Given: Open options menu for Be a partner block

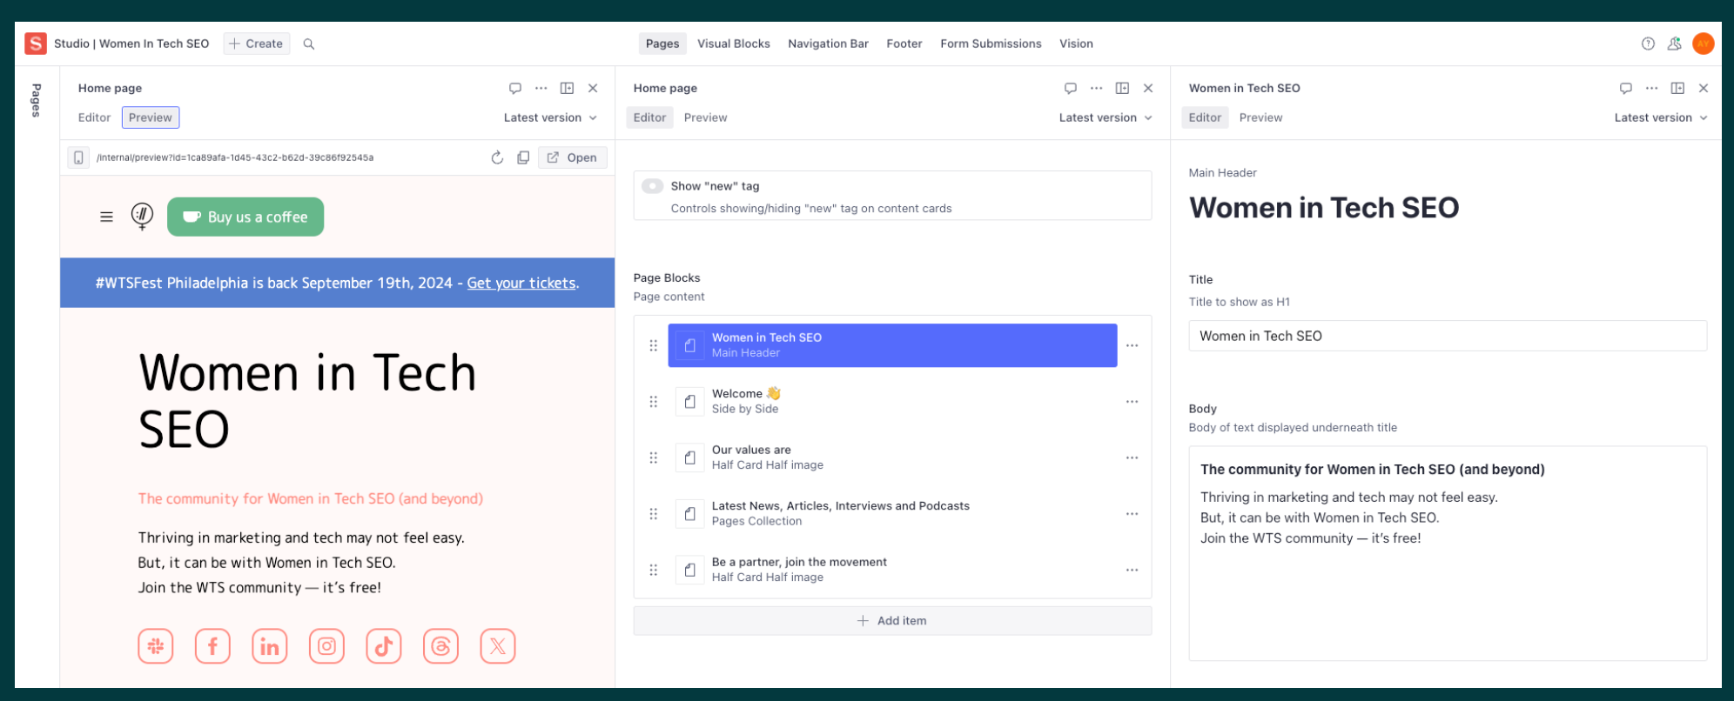Looking at the screenshot, I should pos(1132,570).
